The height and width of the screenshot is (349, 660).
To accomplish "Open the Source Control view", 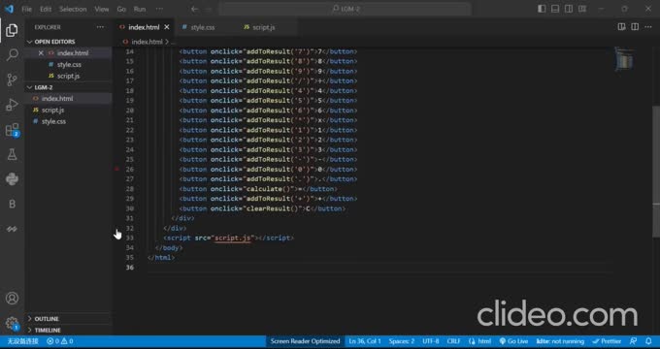I will point(13,79).
